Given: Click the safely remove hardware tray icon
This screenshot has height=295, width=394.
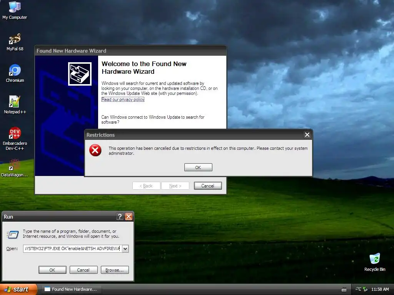Looking at the screenshot, I should click(x=365, y=289).
